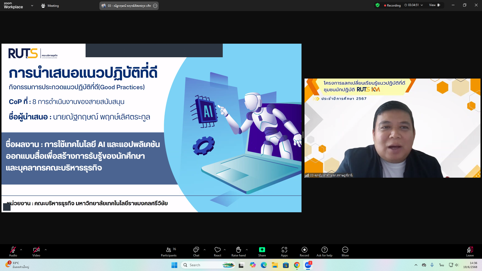Click presenter video thumbnail

(x=392, y=128)
